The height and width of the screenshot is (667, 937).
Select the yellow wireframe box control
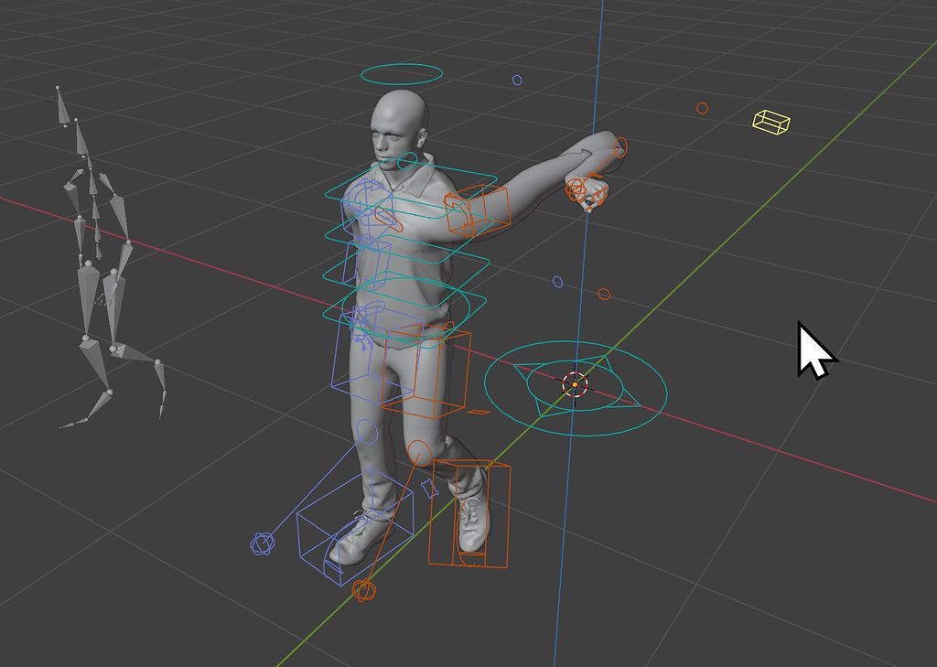pyautogui.click(x=770, y=122)
